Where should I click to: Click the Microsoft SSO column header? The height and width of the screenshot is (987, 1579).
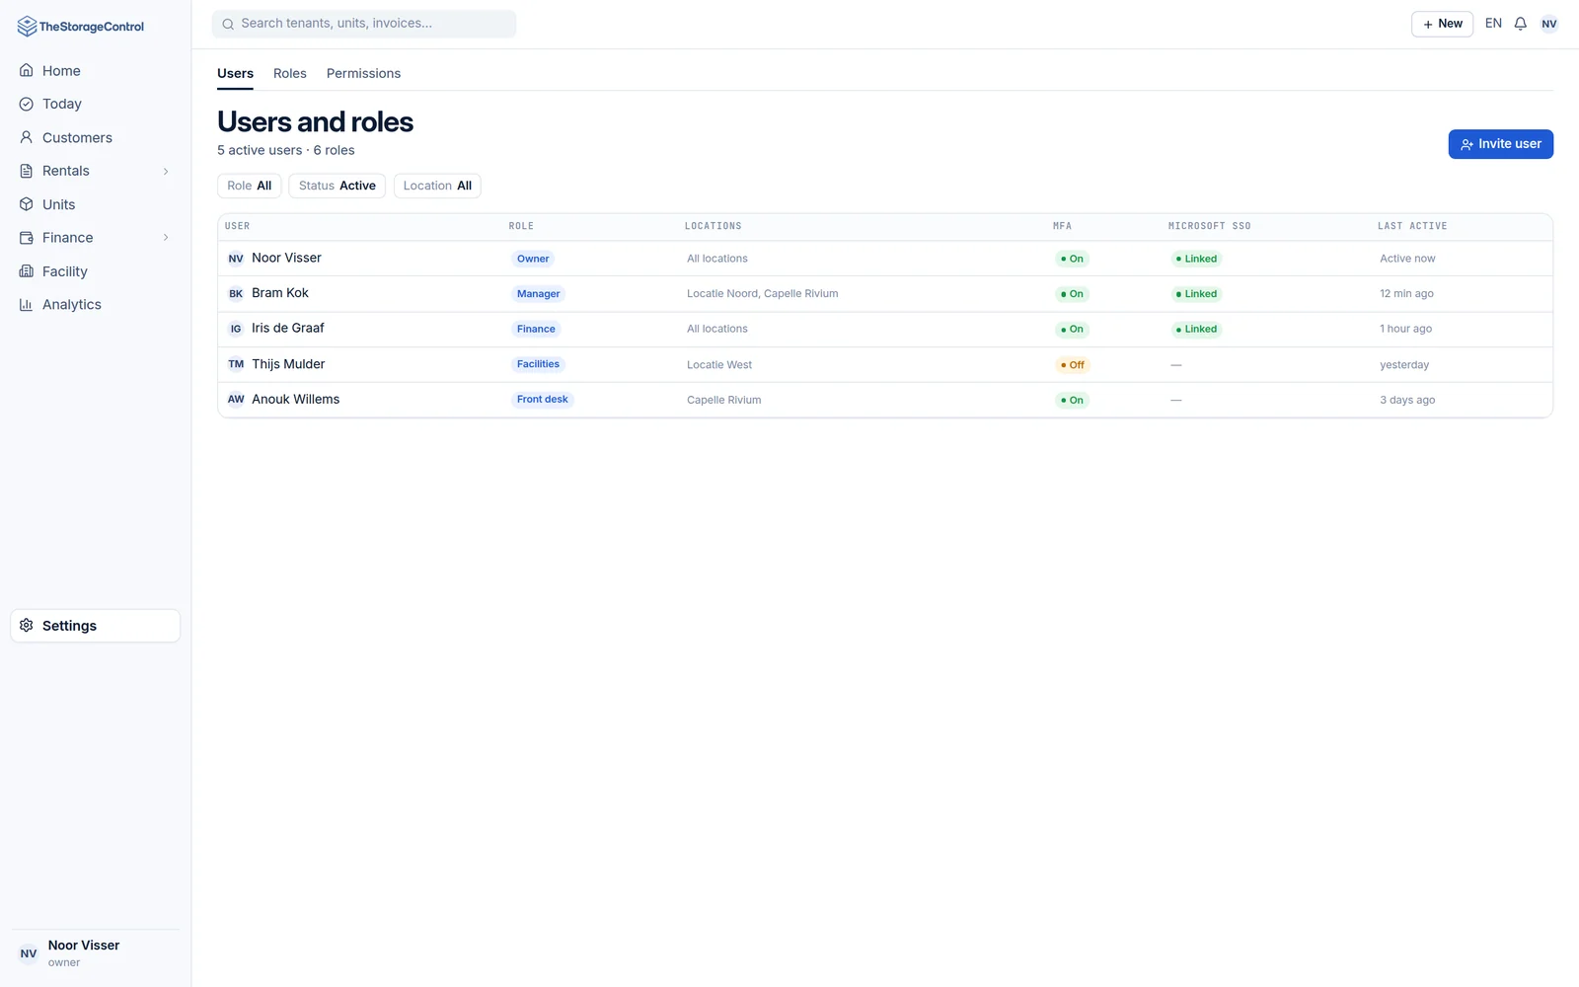click(1209, 226)
